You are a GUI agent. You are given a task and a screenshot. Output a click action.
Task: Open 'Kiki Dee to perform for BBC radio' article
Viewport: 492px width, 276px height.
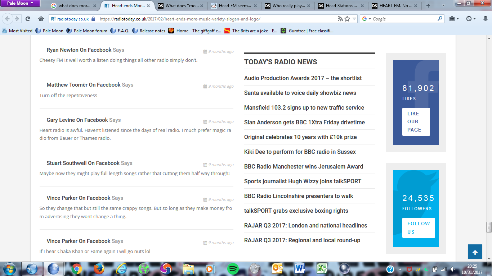[300, 152]
